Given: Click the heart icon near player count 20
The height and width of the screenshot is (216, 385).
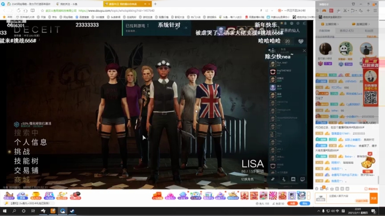Looking at the screenshot, I should point(301,41).
